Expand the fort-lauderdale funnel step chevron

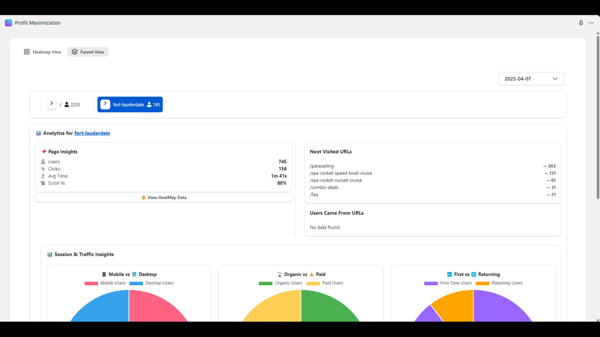pyautogui.click(x=105, y=104)
